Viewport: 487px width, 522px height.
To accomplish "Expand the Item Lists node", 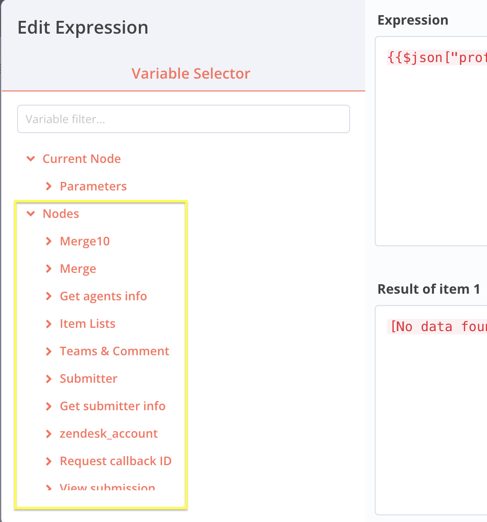I will 87,324.
